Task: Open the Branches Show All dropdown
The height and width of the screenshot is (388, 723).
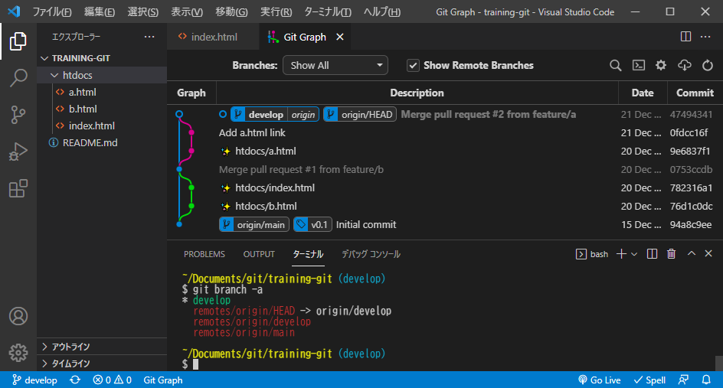Action: click(x=335, y=66)
